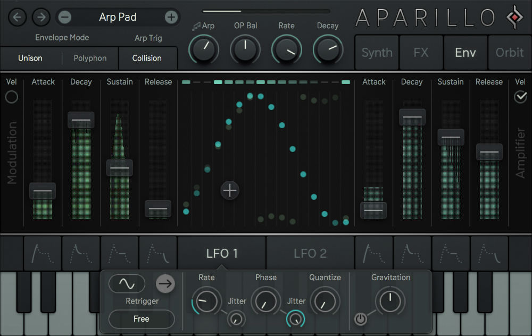This screenshot has height=336, width=532.
Task: Switch voice mode to Unison
Action: pyautogui.click(x=30, y=58)
